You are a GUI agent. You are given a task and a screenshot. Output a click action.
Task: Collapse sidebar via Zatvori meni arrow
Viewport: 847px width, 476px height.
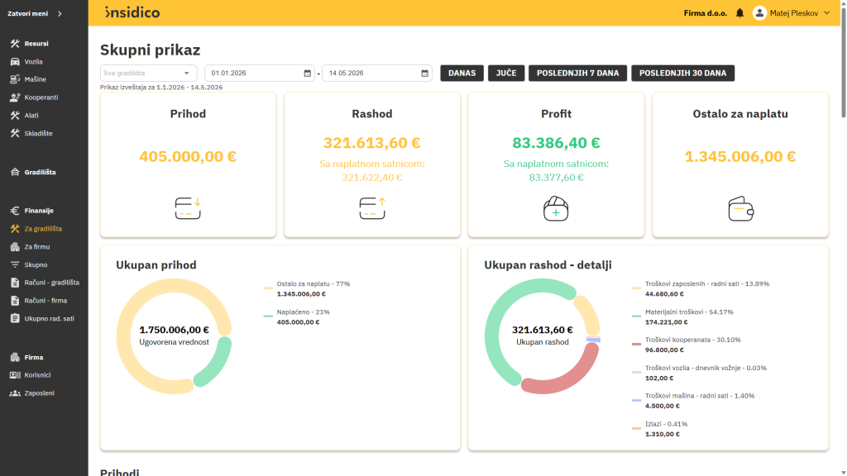click(x=60, y=13)
